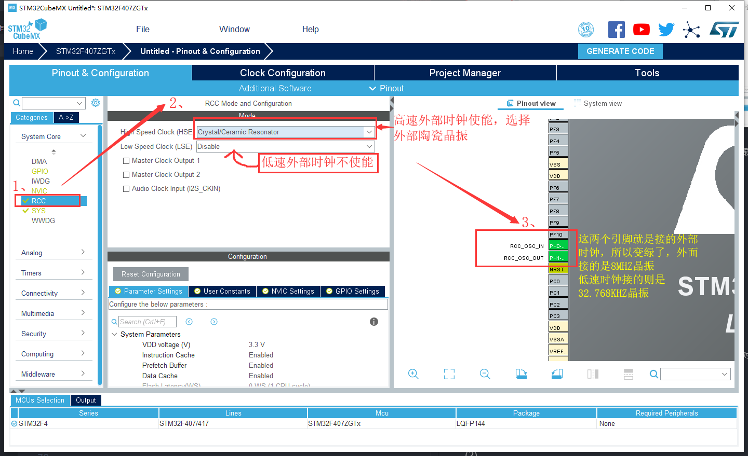Switch to the Tools tab
The width and height of the screenshot is (748, 456).
647,73
